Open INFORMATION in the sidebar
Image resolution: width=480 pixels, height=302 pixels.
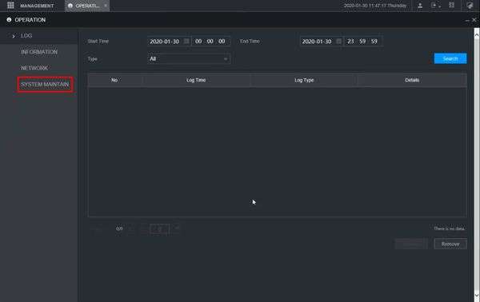(39, 52)
